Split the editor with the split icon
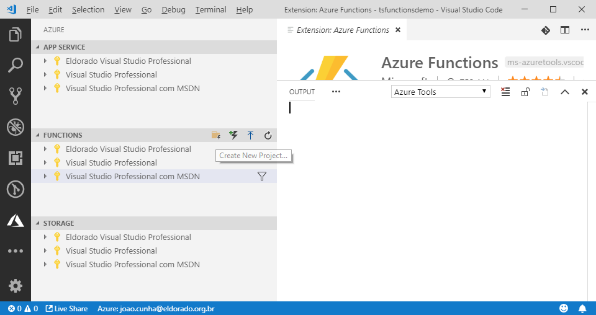Viewport: 596px width, 315px height. pos(565,30)
